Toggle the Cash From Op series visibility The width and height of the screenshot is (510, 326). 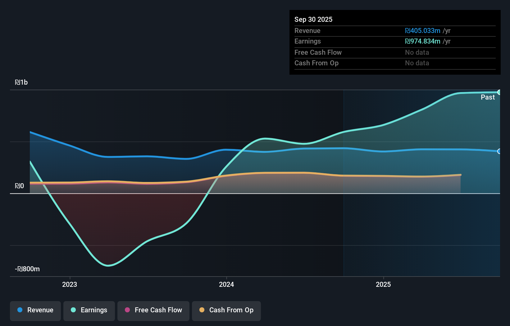click(226, 310)
